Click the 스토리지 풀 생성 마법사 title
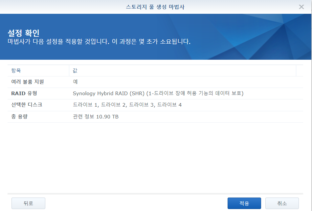This screenshot has height=211, width=312. tap(155, 7)
